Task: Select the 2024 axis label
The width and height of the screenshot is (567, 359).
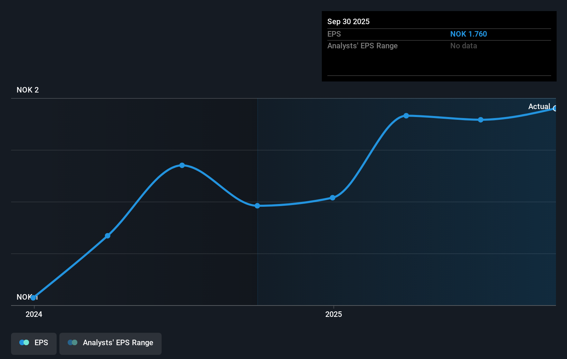Action: (x=33, y=314)
